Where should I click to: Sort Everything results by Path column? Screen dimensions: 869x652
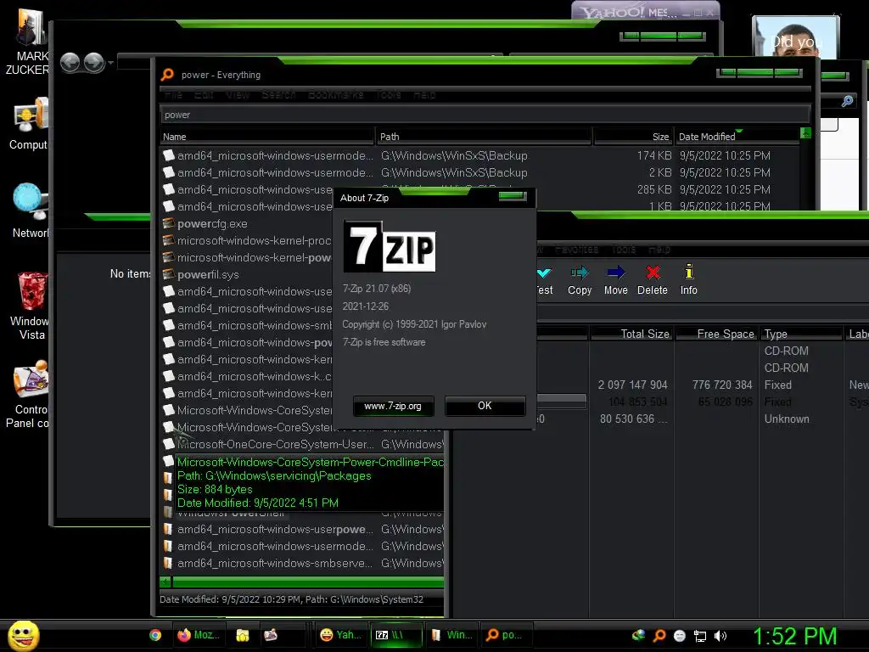484,137
